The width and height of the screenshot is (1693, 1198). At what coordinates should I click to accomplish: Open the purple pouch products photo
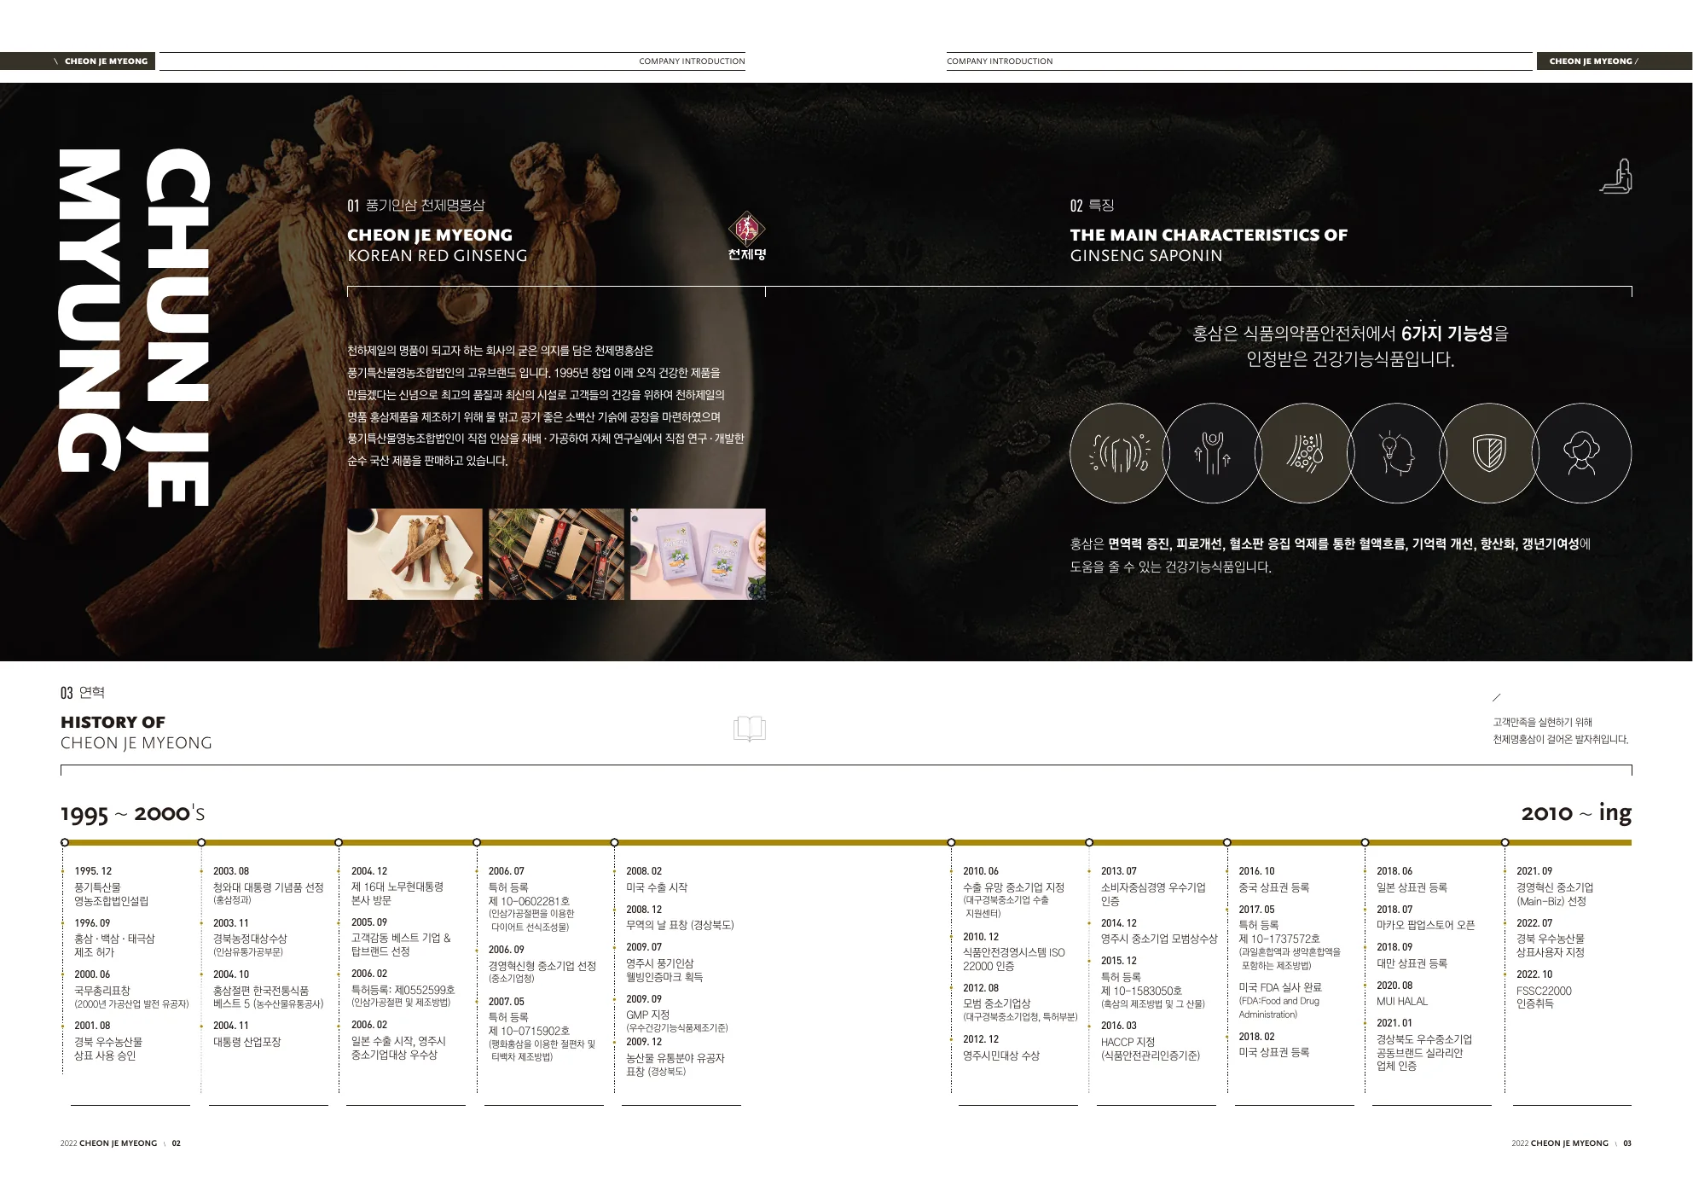pyautogui.click(x=698, y=554)
